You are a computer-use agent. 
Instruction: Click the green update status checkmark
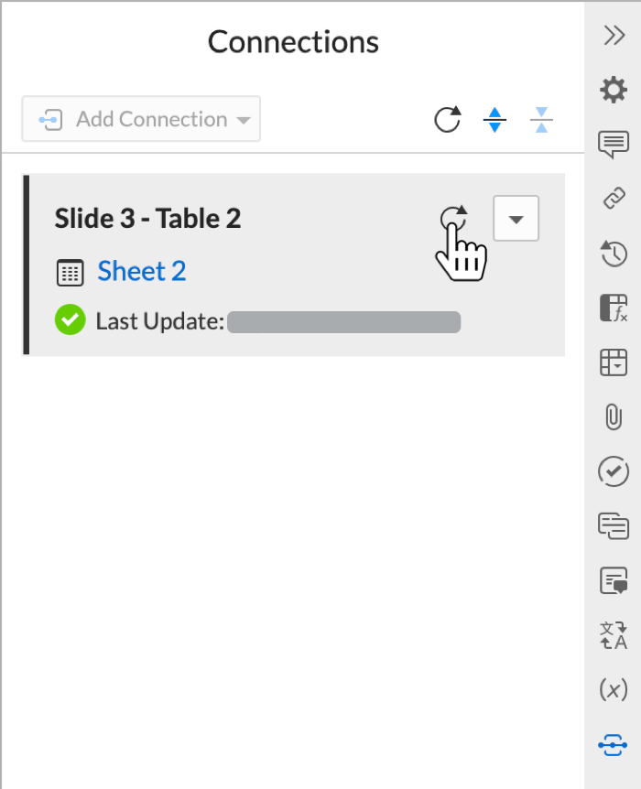click(70, 320)
